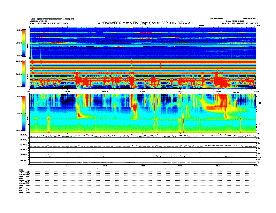This screenshot has height=213, width=276.
Task: Click the -135.00 label on TNR scale
Action: click(18, 113)
